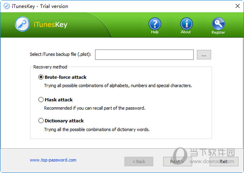Click browse button with three dots
The image size is (244, 173).
[204, 55]
